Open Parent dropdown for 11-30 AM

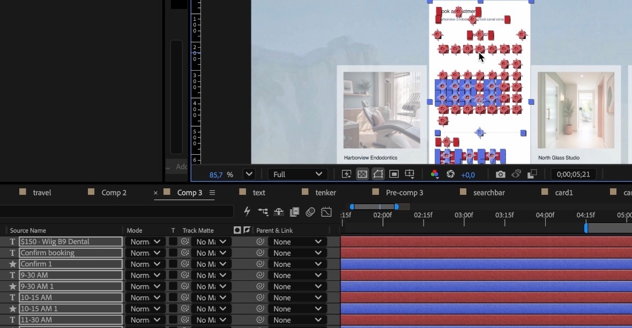click(x=298, y=320)
